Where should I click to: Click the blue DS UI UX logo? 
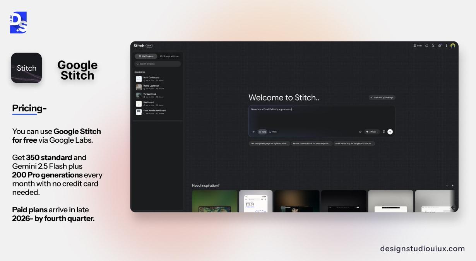[18, 22]
